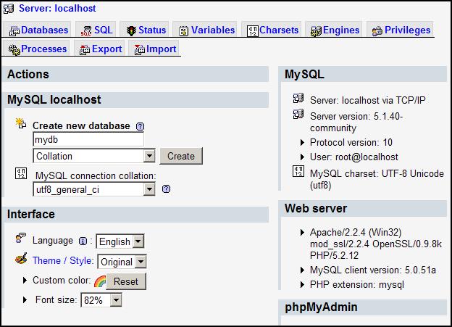Click the Server: localhost via TCP/IP text
This screenshot has width=452, height=327.
368,100
